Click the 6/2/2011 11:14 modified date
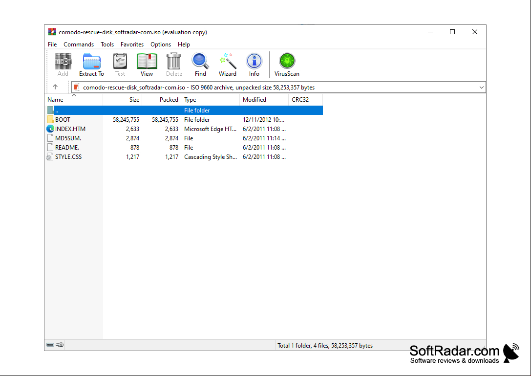 pyautogui.click(x=264, y=138)
